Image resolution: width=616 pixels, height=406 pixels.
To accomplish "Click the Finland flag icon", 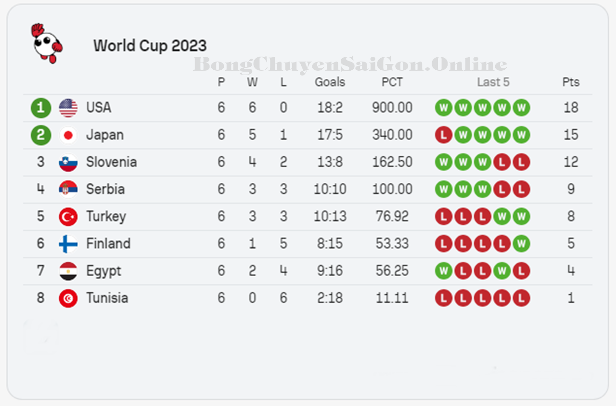I will [x=68, y=244].
